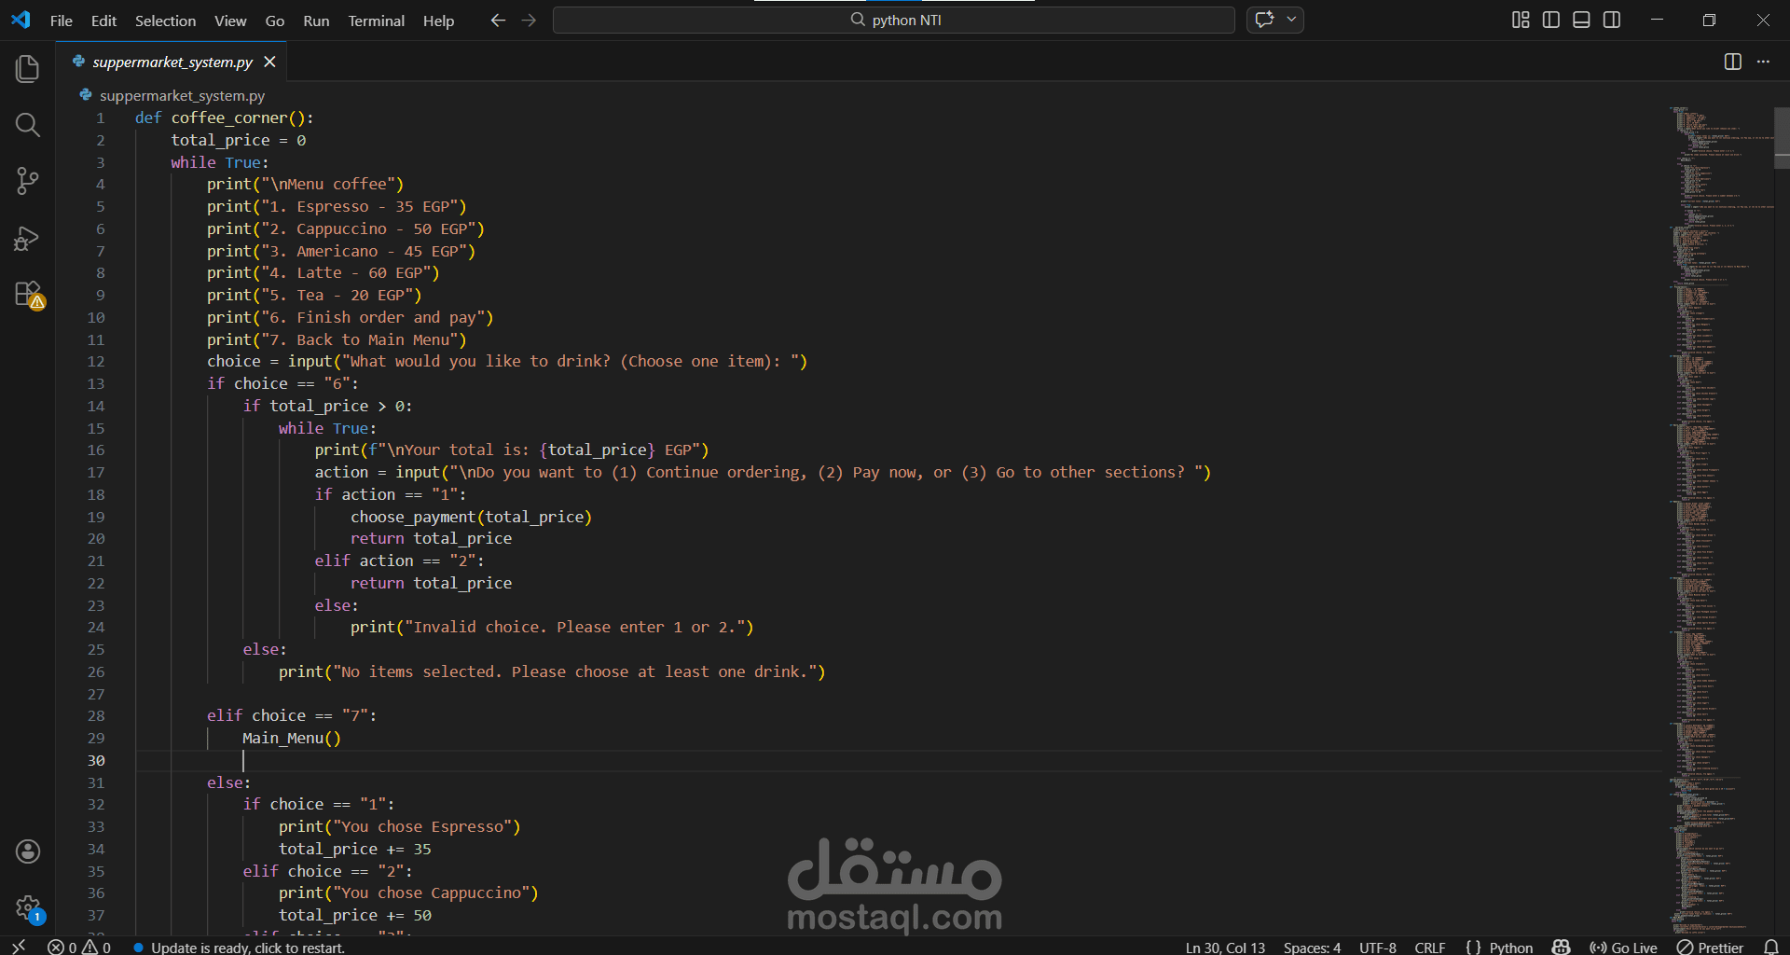This screenshot has height=955, width=1790.
Task: Click suppermarket_system.py in the breadcrumb
Action: coord(182,95)
